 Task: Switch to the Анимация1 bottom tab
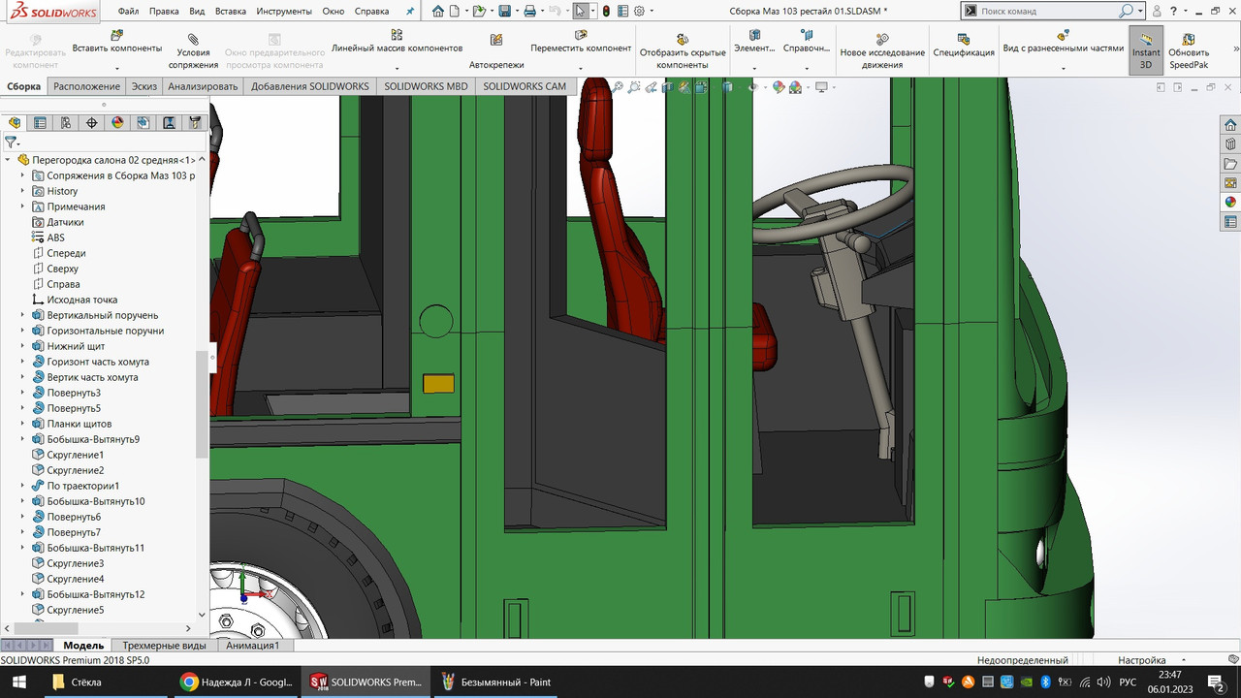(x=252, y=646)
